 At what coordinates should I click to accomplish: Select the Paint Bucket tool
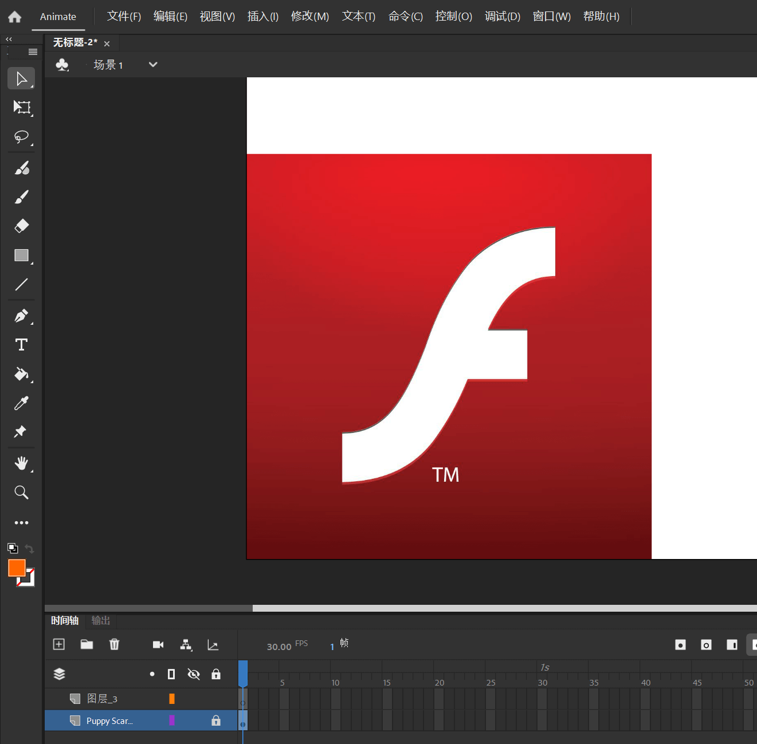(21, 374)
